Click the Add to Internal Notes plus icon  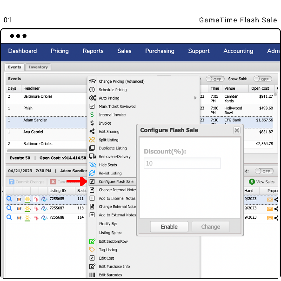click(92, 198)
